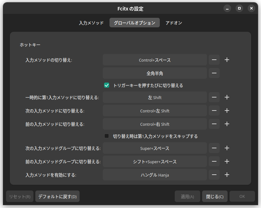
Task: Select the グローバルオプション tab
Action: tap(135, 23)
